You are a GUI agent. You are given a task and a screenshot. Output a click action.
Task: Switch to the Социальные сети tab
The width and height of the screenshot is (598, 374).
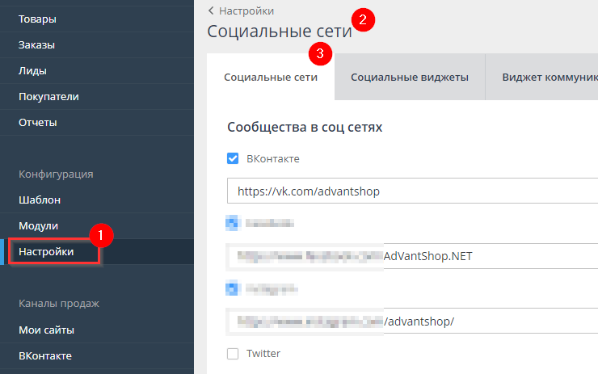point(270,78)
